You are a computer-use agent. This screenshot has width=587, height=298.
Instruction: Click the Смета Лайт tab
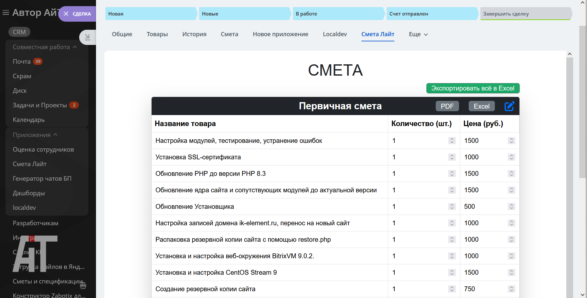(378, 34)
